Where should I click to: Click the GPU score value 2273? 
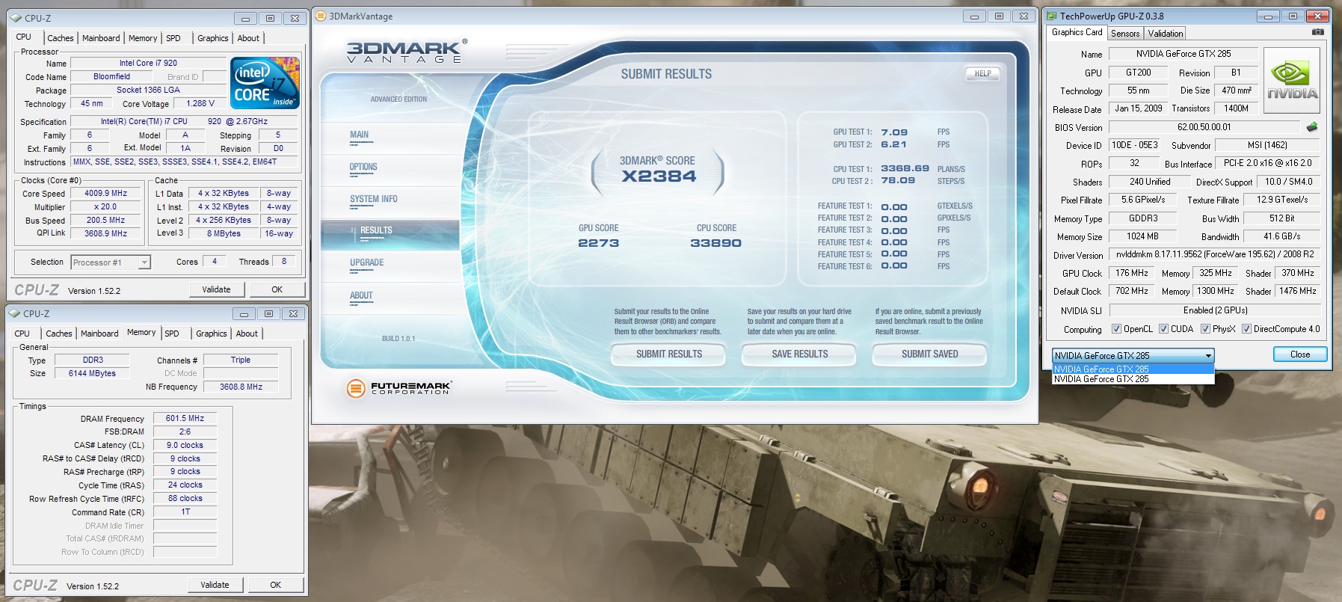click(598, 243)
